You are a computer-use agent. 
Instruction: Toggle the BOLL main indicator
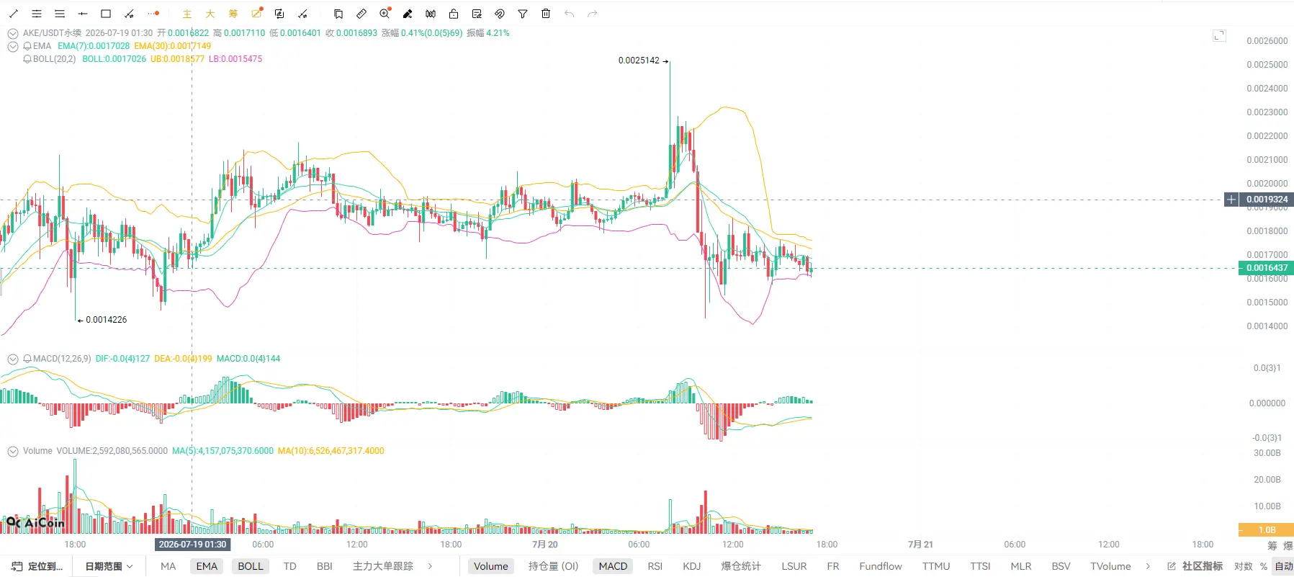[x=251, y=566]
